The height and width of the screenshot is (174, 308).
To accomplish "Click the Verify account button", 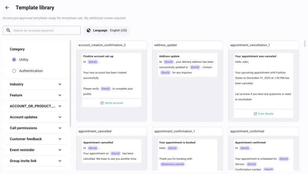I will pos(112,103).
